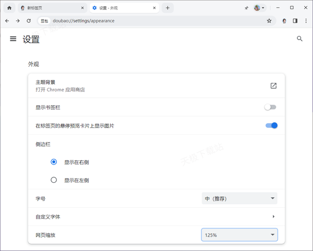This screenshot has height=251, width=313.
Task: Click the pin icon in the title bar
Action: pos(247,8)
